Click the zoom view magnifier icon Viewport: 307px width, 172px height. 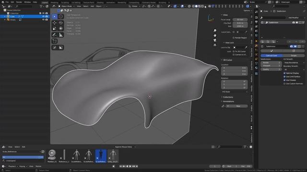215,31
